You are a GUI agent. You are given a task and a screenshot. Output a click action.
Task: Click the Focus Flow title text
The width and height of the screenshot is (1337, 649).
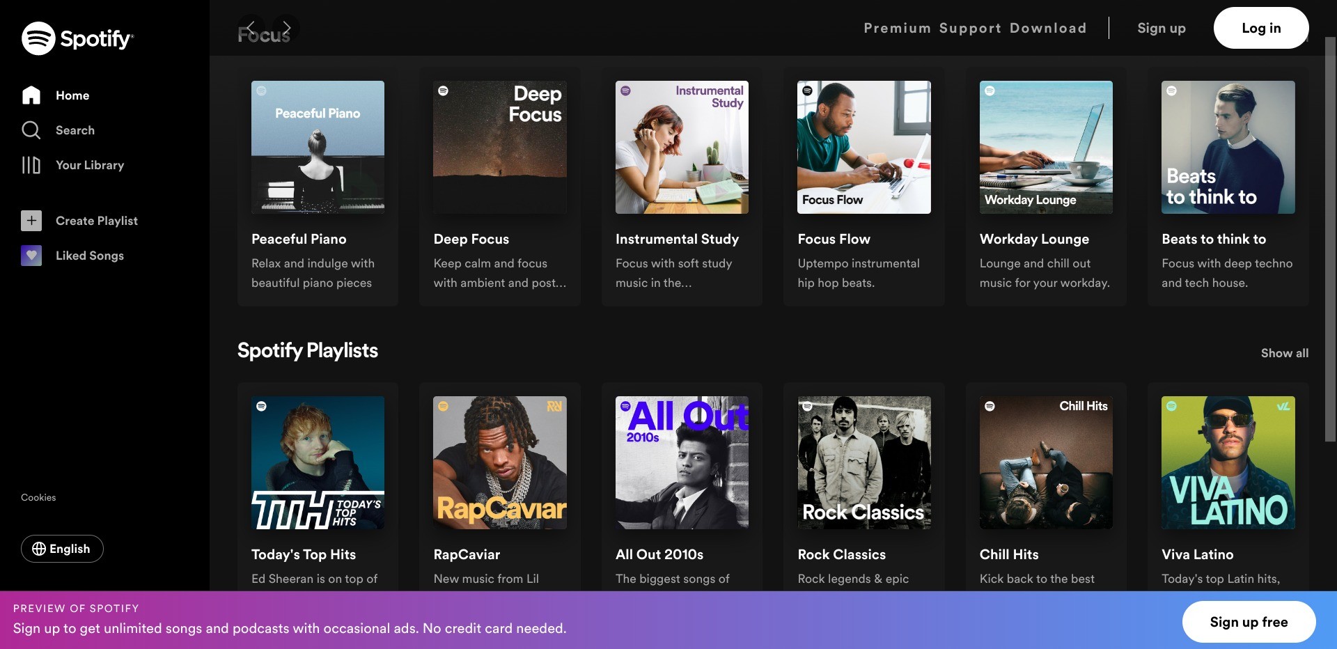834,239
